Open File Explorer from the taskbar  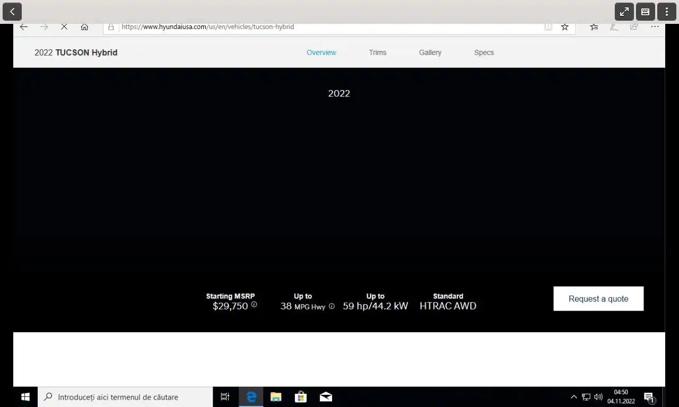pyautogui.click(x=276, y=397)
